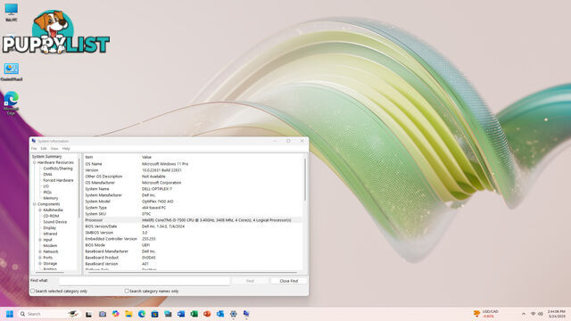Open the Windows Start menu
The image size is (571, 321).
pos(10,314)
